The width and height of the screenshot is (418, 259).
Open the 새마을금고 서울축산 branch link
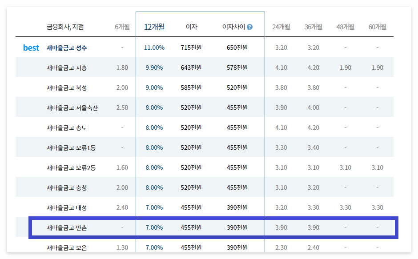(72, 108)
